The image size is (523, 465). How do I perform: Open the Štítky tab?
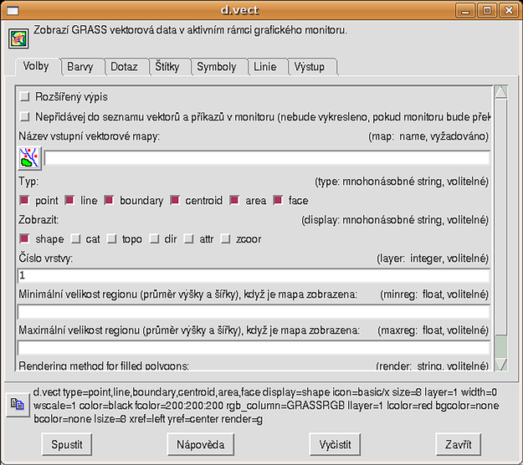tap(169, 67)
